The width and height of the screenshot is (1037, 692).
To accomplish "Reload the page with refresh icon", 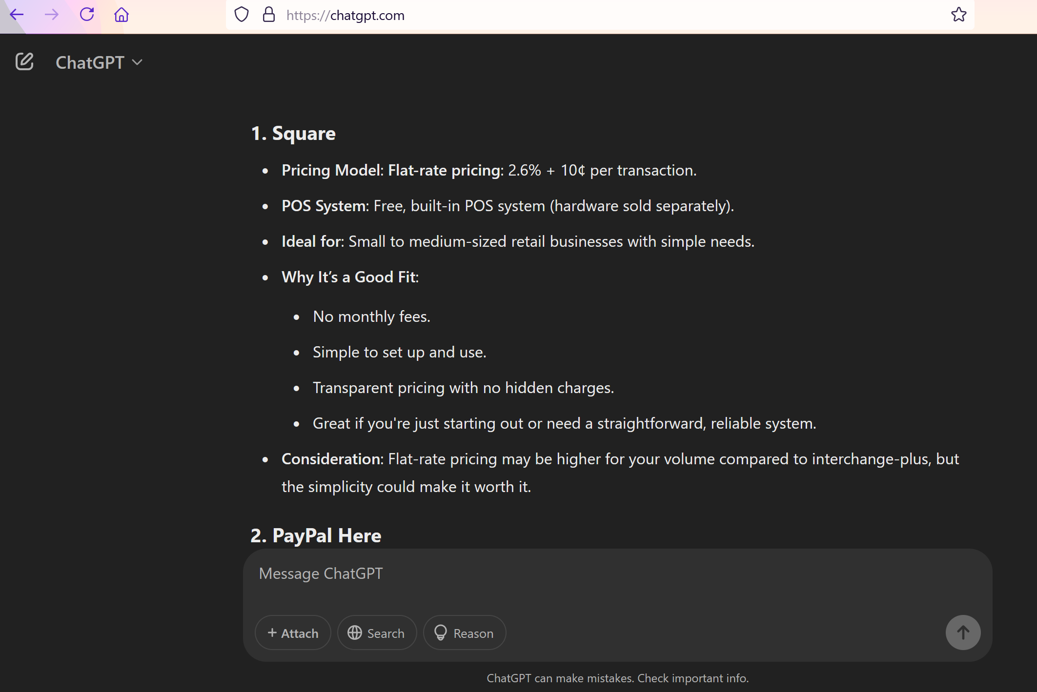I will (87, 15).
